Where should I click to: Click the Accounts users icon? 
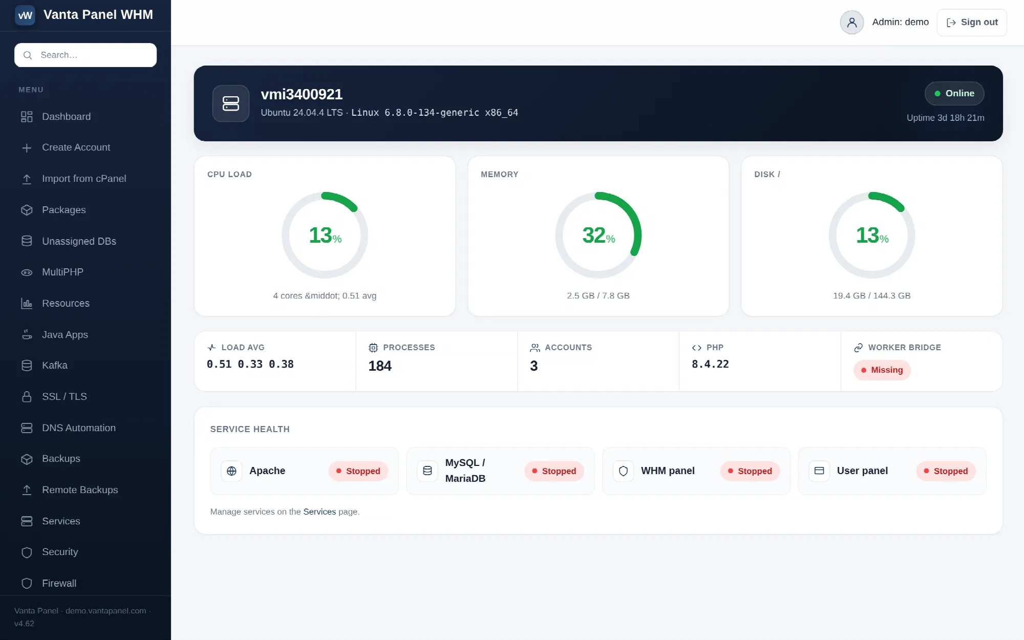pos(535,348)
